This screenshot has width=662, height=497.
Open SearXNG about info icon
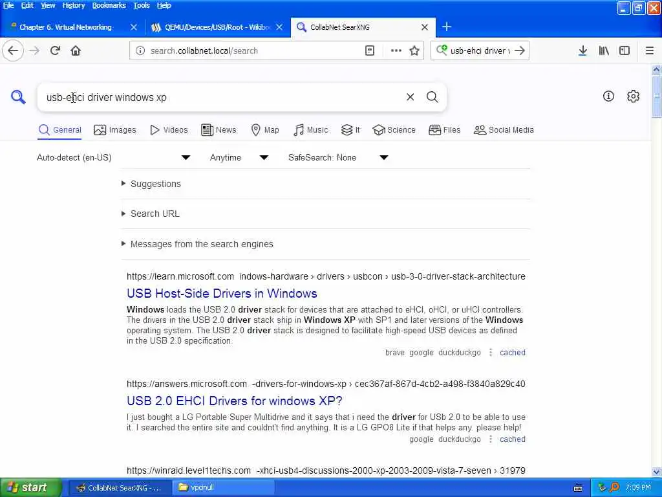608,96
